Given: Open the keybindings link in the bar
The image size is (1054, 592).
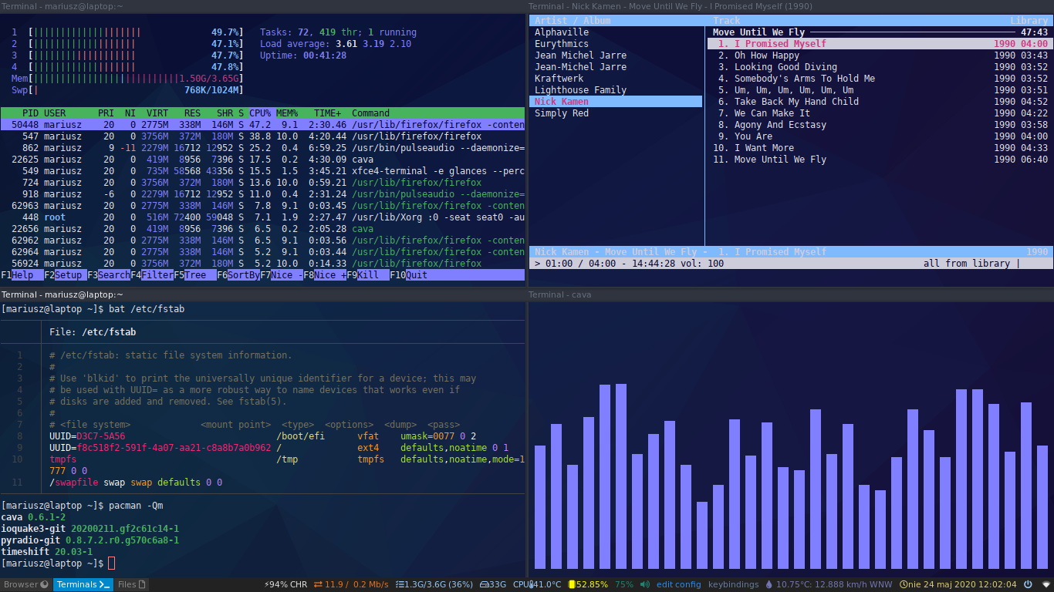Looking at the screenshot, I should (x=734, y=584).
